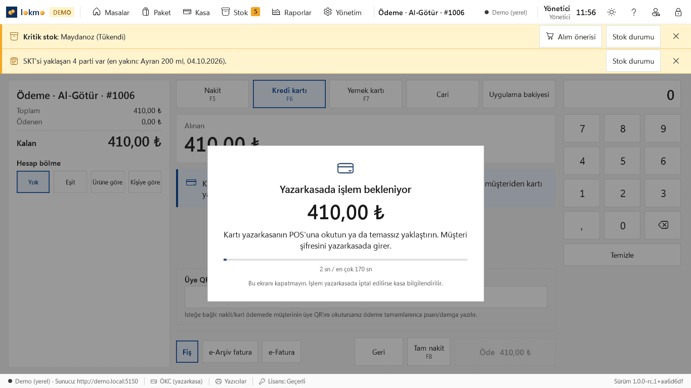
Task: Lock the screen with padlock icon
Action: point(678,12)
